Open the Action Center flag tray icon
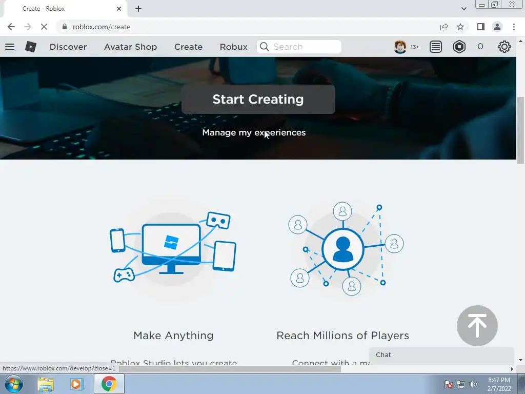Screen dimensions: 525x394 449,384
